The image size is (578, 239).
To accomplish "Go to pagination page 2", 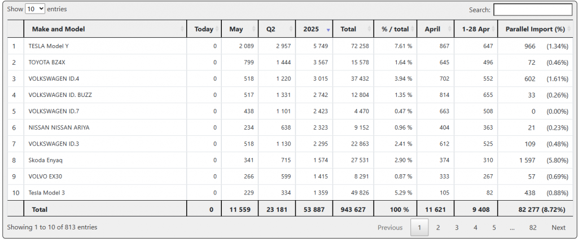I will 437,228.
